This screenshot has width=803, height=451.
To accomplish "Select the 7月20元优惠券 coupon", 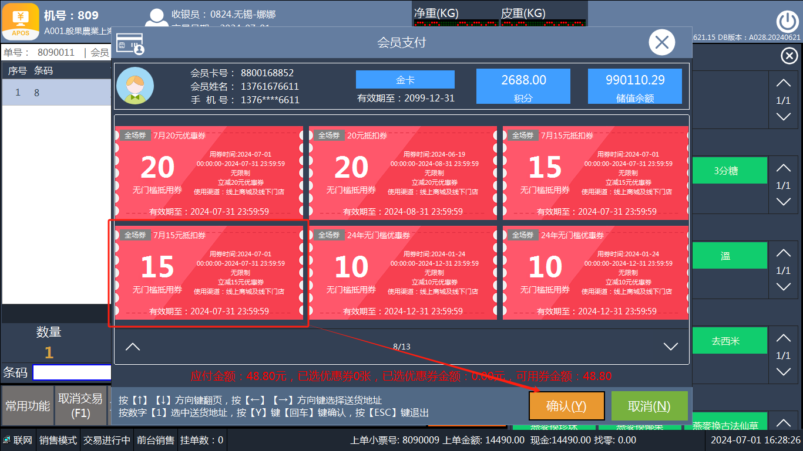I will [x=209, y=173].
